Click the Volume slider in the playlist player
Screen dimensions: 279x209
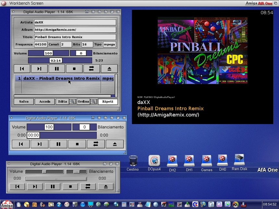tap(48, 53)
